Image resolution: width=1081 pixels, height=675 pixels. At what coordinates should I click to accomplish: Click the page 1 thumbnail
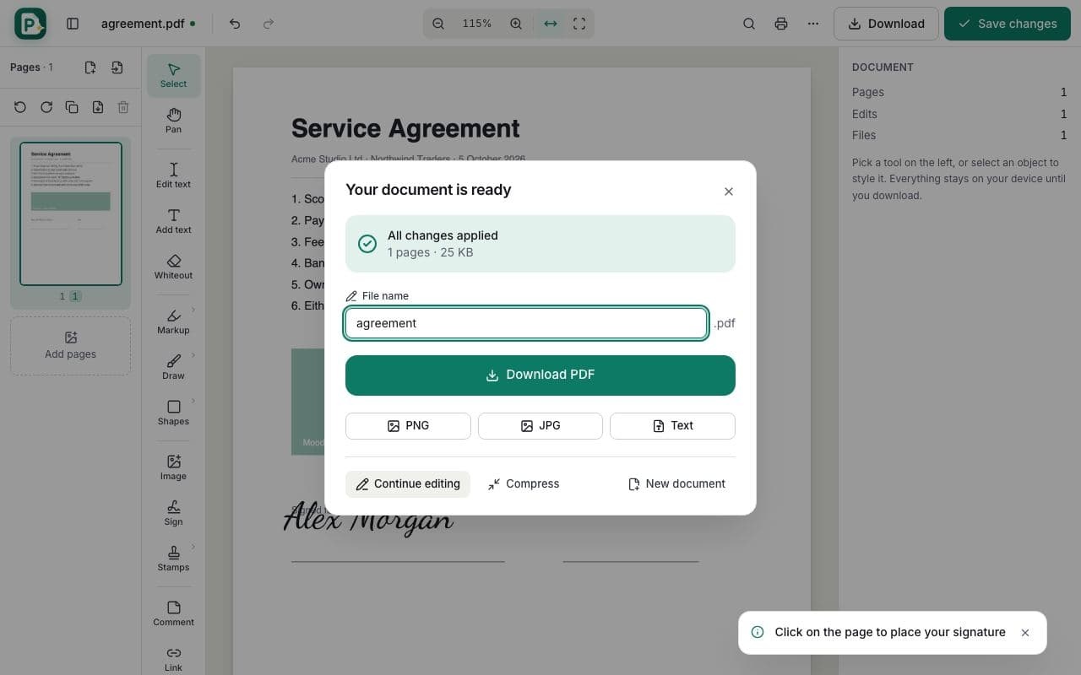pos(71,213)
